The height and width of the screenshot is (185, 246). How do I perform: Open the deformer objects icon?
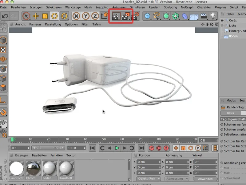pos(185,16)
